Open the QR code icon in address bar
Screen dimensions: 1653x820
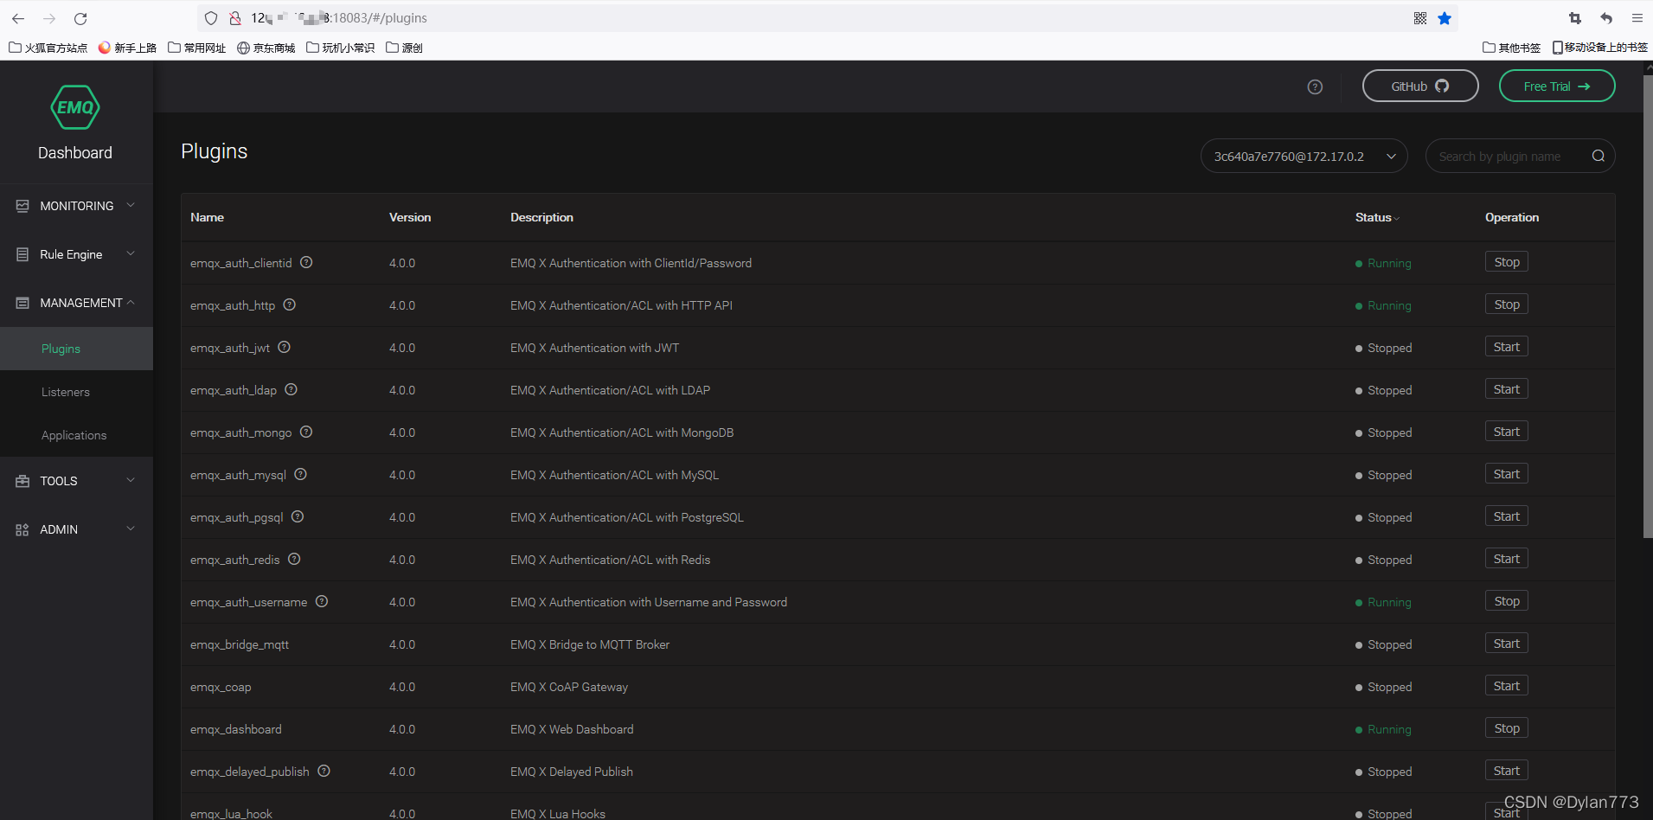pos(1420,18)
